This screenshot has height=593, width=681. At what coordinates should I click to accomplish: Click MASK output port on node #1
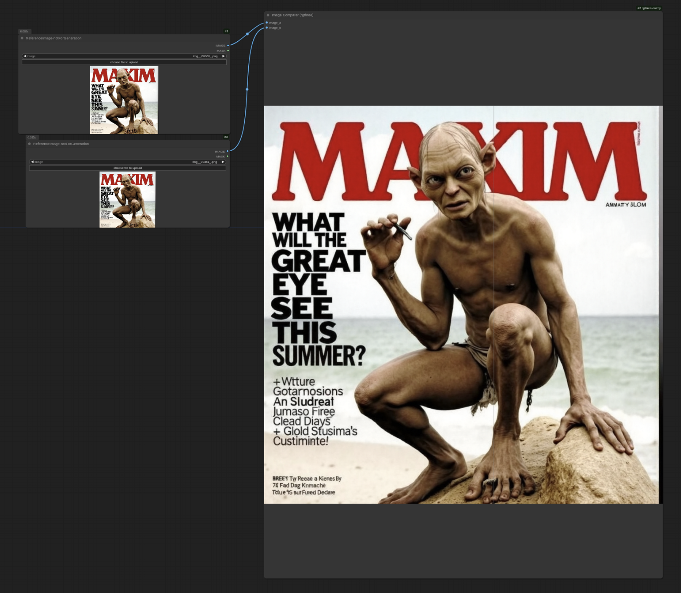pyautogui.click(x=228, y=51)
